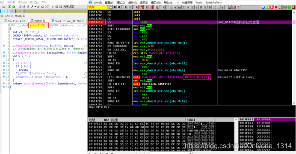This screenshot has width=296, height=154.
Task: Click the Step over icon
Action: point(142,7)
